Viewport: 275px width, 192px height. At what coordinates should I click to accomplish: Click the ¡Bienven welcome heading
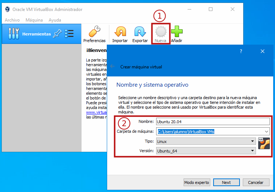[x=96, y=50]
